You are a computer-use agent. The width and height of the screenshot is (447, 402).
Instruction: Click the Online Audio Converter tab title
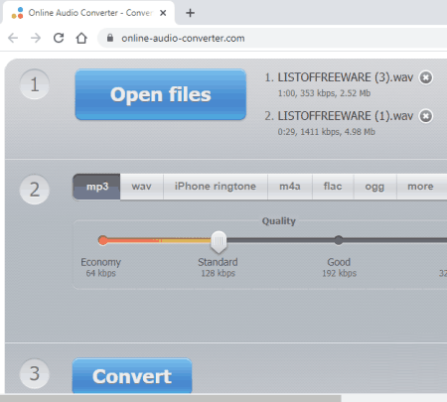(x=90, y=13)
